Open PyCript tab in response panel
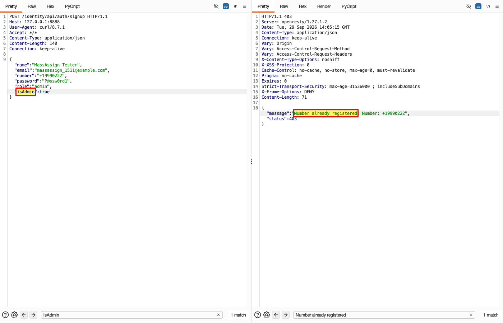This screenshot has width=503, height=323. pyautogui.click(x=349, y=6)
